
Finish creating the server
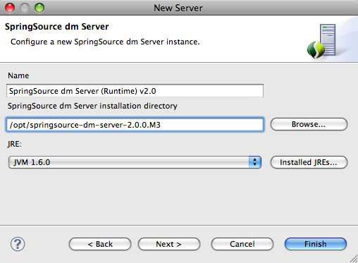(x=316, y=244)
